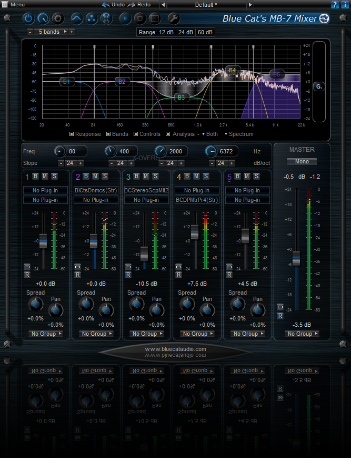Screen dimensions: 351x458
Task: Open the help question mark icon
Action: pyautogui.click(x=335, y=4)
